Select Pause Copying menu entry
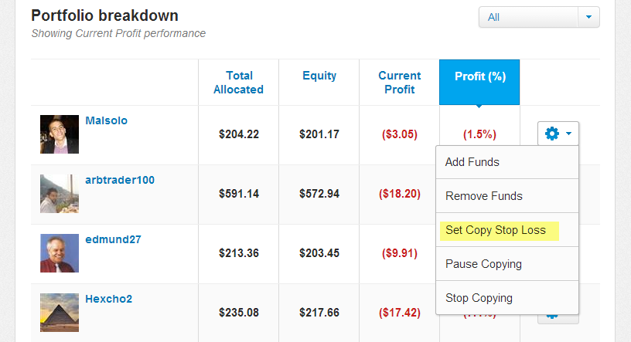 point(507,264)
